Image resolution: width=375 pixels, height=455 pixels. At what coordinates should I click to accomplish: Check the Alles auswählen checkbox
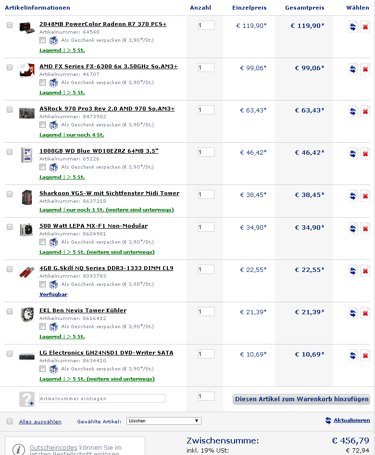(x=10, y=421)
